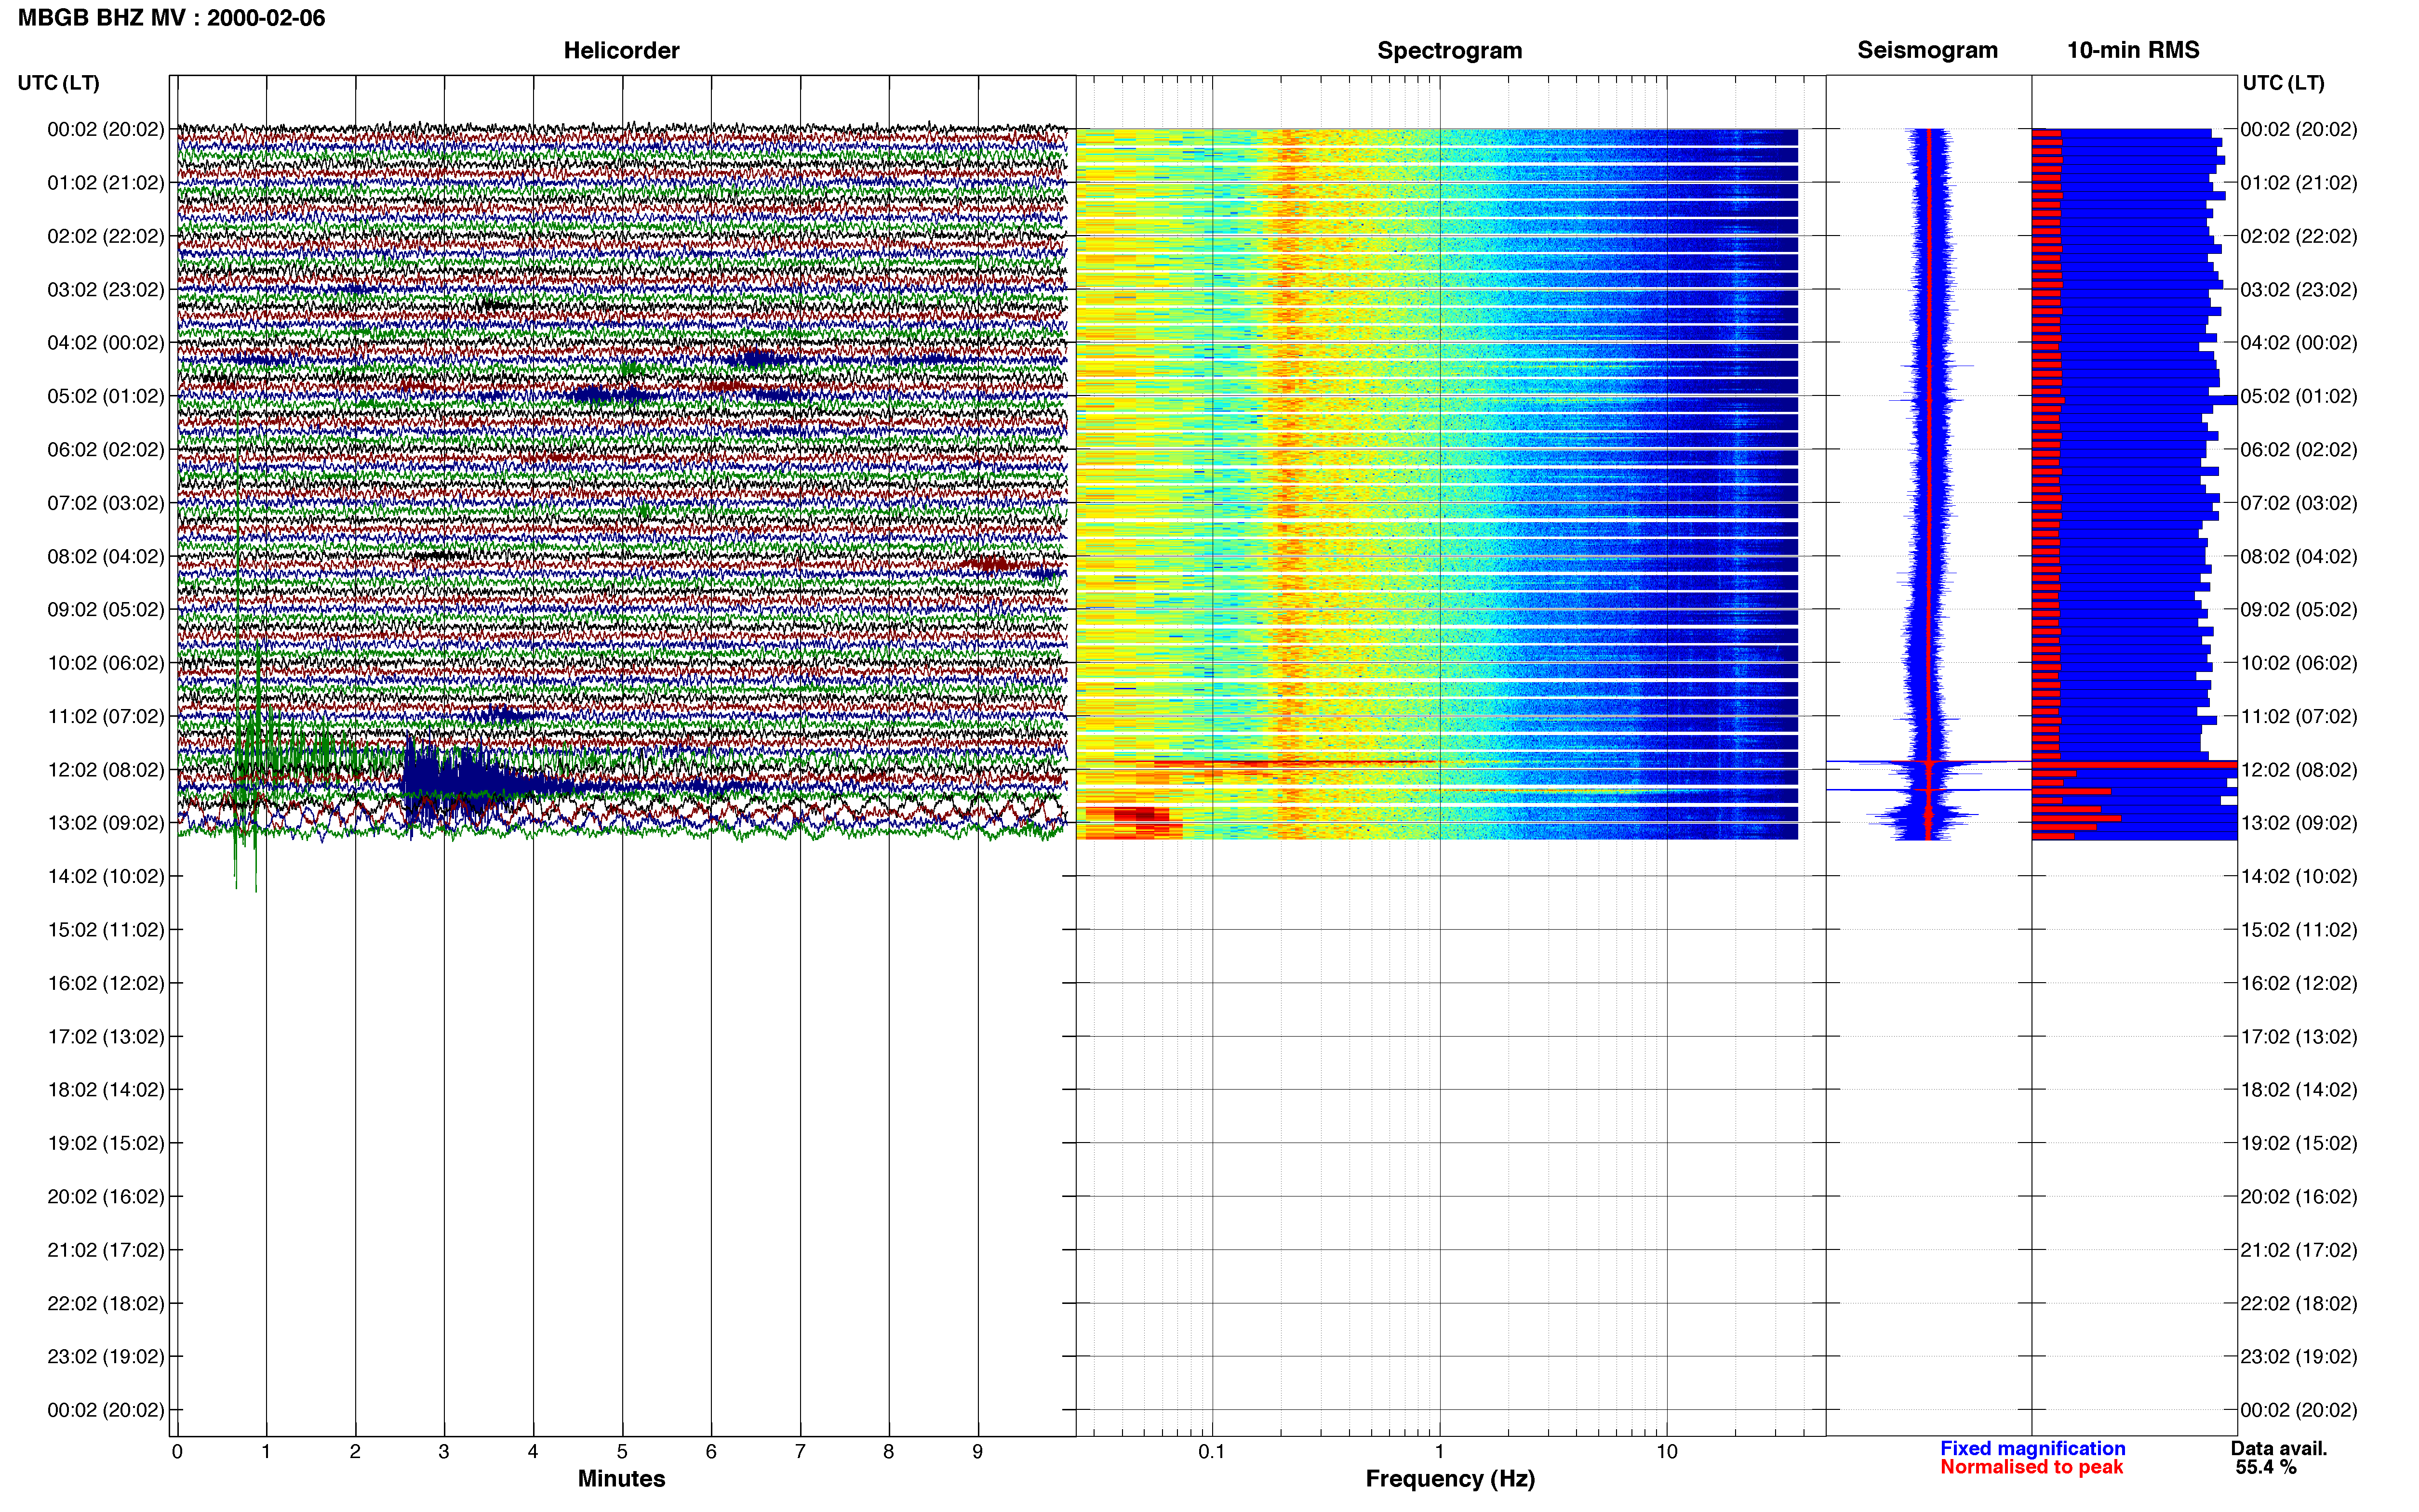2419x1512 pixels.
Task: Click right time label '01:02 (21:02)'
Action: (2298, 183)
